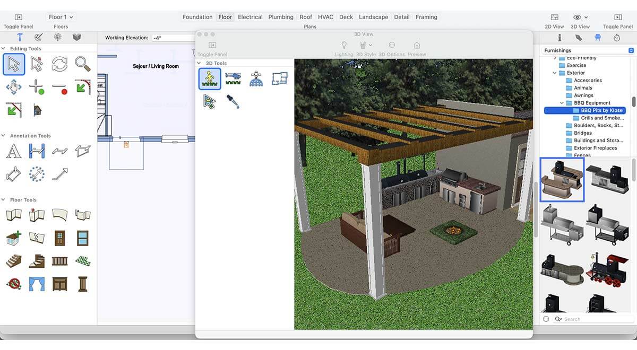
Task: Switch to the Electrical plan tab
Action: tap(250, 17)
